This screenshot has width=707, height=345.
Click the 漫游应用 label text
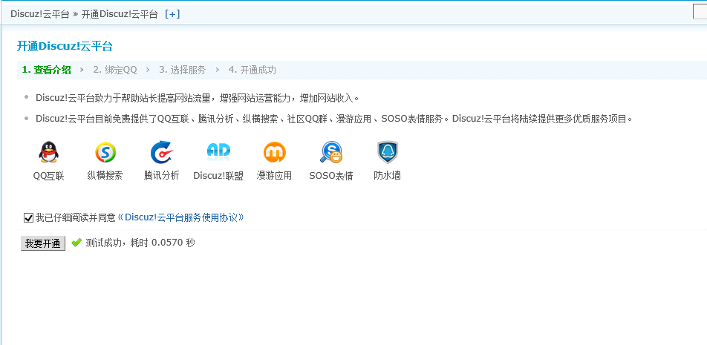click(274, 175)
